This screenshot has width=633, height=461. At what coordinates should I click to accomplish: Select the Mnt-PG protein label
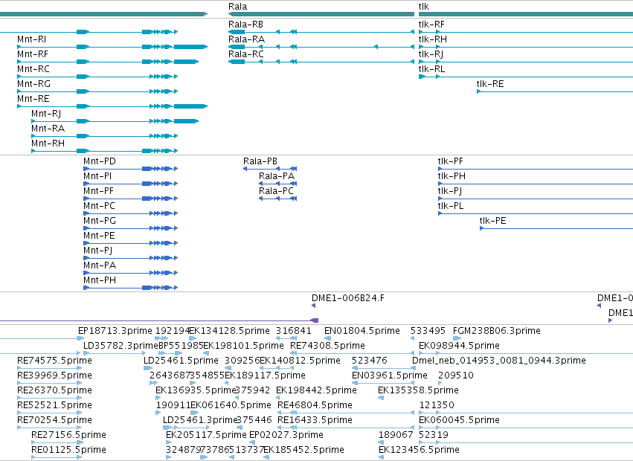click(x=100, y=222)
